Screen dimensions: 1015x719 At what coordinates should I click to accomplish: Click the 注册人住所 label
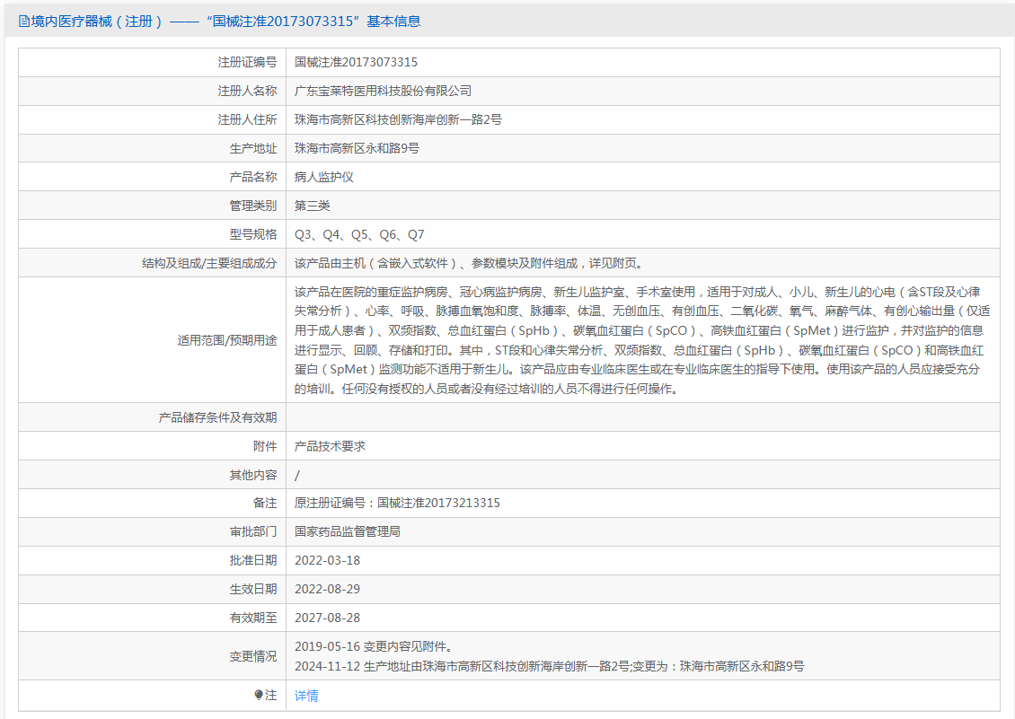[x=247, y=119]
